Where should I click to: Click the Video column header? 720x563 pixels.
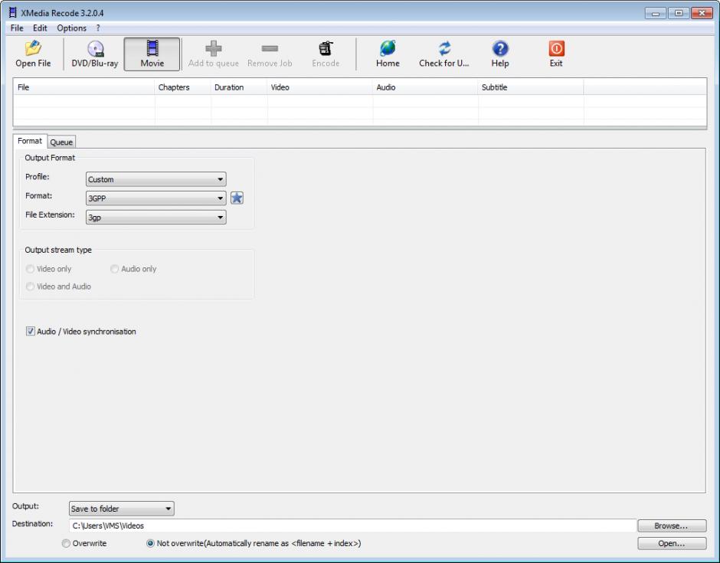point(320,87)
